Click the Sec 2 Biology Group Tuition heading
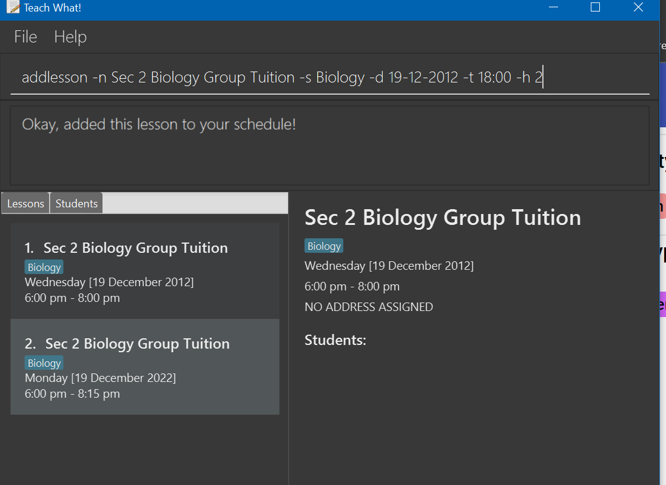The width and height of the screenshot is (666, 485). [x=443, y=218]
